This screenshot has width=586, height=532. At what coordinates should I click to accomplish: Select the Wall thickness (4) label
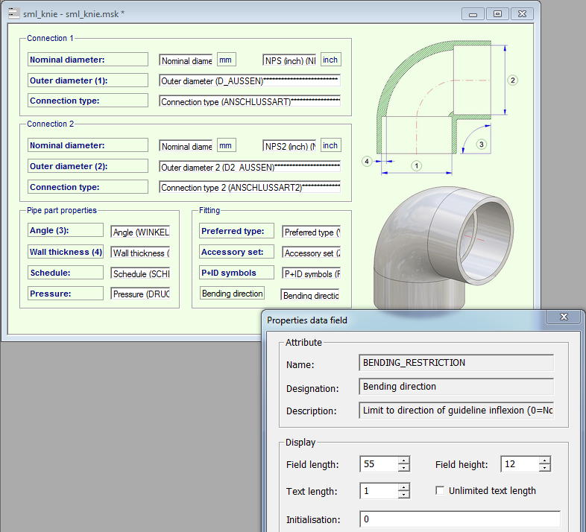[66, 252]
